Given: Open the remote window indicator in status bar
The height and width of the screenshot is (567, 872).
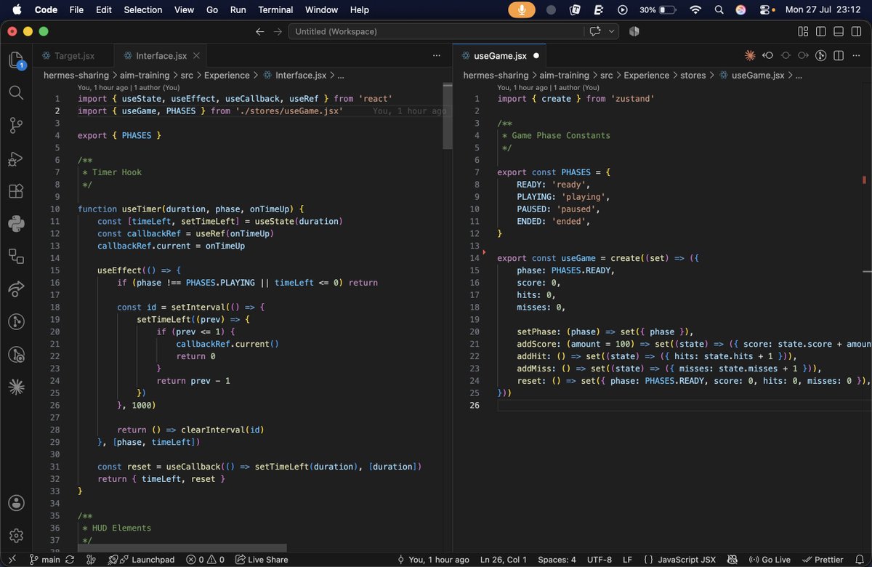Looking at the screenshot, I should tap(11, 560).
